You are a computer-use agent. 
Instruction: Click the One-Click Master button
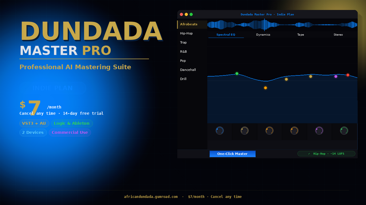point(232,154)
